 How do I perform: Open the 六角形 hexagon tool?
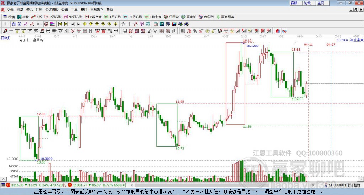click(206, 17)
